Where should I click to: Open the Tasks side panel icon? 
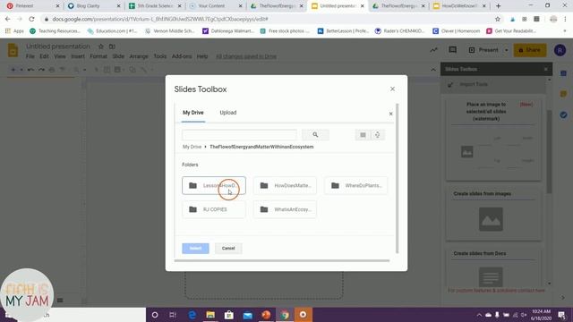pyautogui.click(x=563, y=114)
